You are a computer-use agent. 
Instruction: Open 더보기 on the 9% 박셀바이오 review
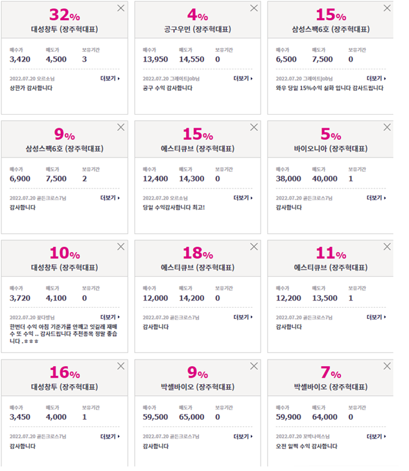click(x=243, y=436)
